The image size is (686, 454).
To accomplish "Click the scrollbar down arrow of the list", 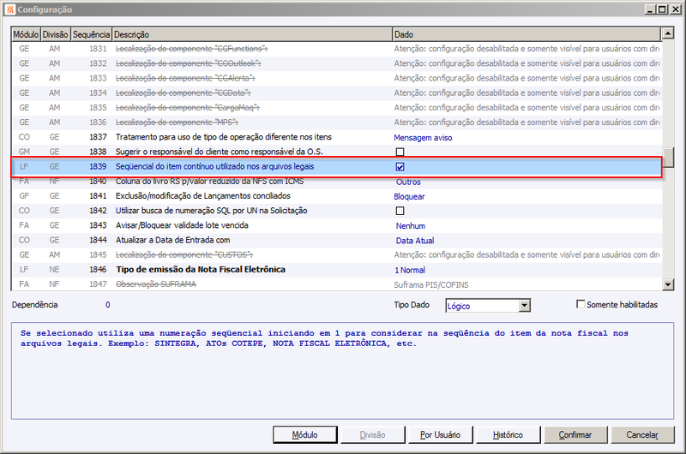I will (668, 284).
